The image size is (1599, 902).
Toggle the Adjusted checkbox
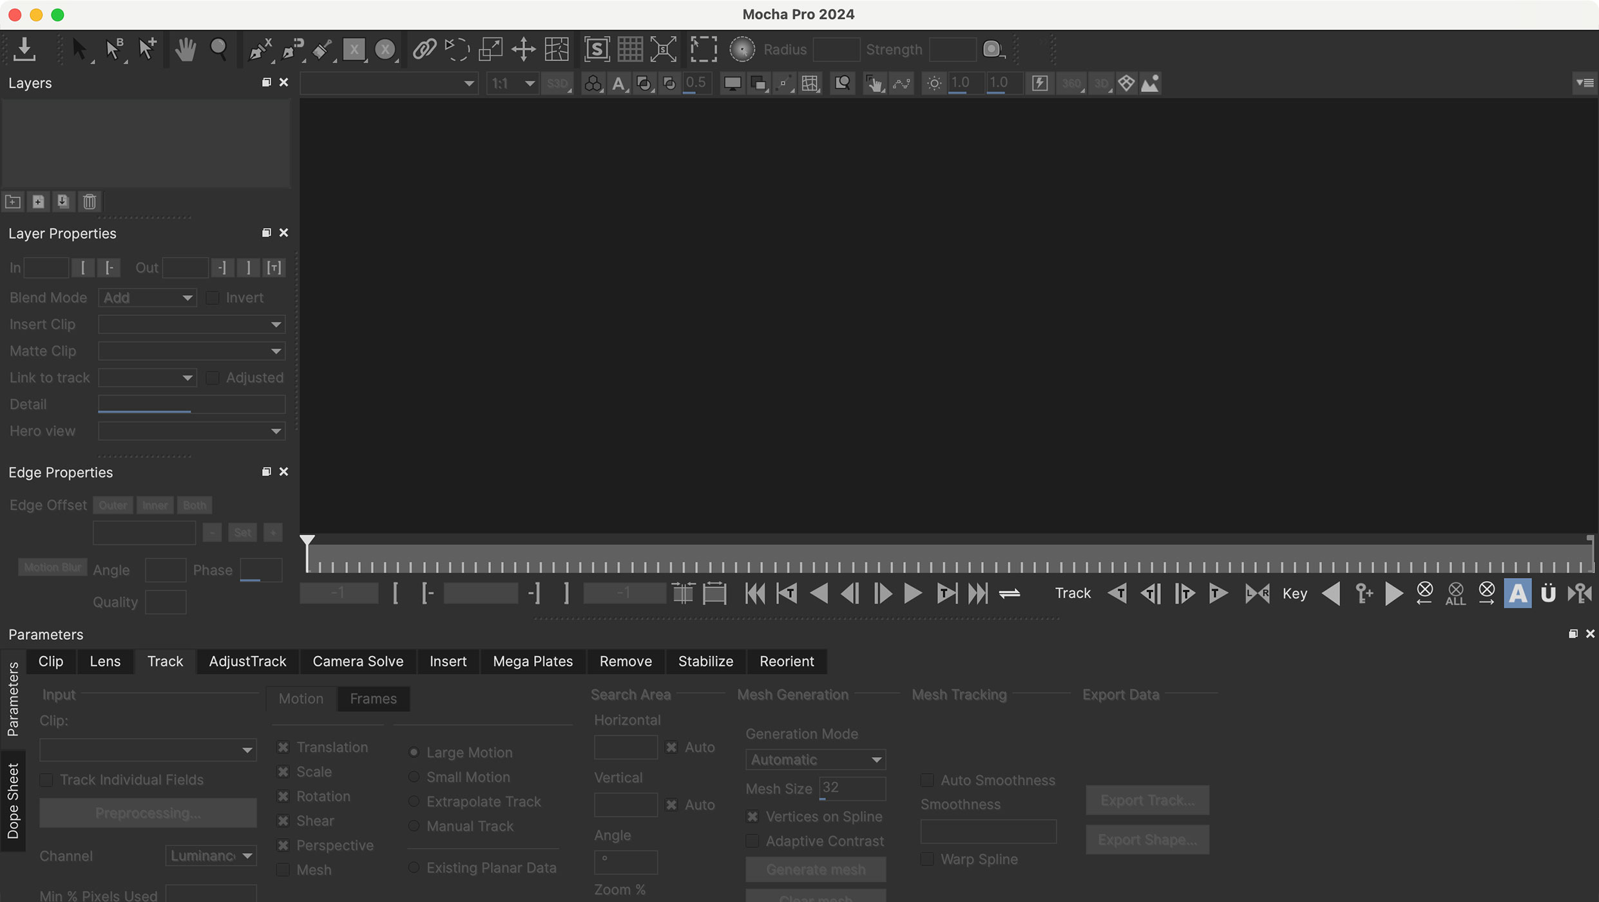pyautogui.click(x=212, y=378)
